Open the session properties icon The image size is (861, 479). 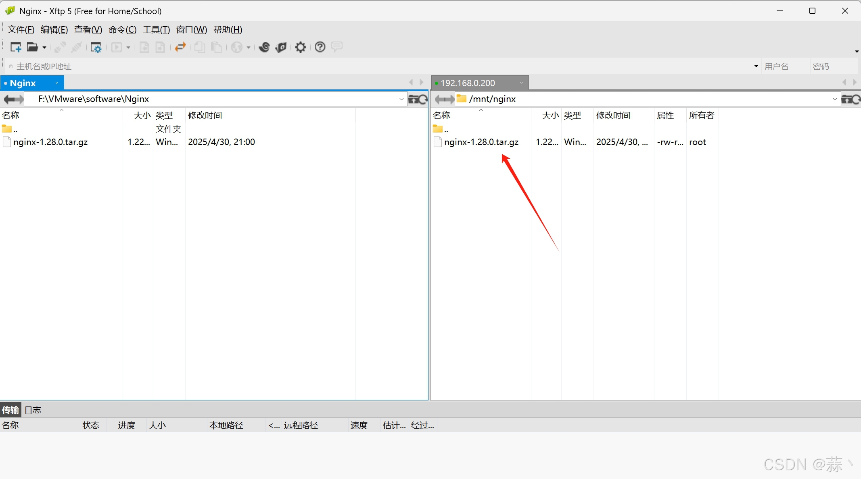pos(96,47)
